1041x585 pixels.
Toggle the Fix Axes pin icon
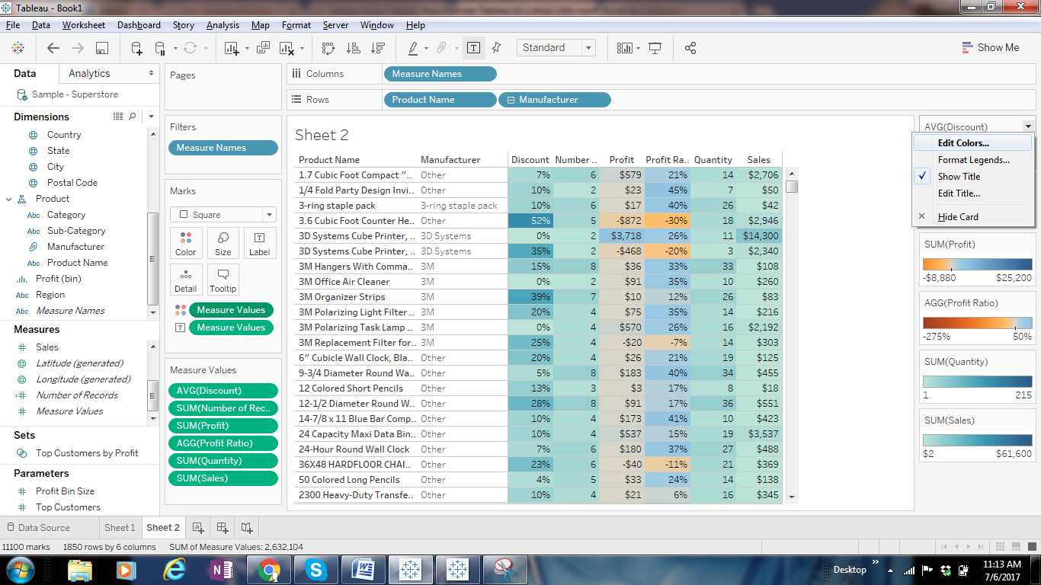coord(496,48)
